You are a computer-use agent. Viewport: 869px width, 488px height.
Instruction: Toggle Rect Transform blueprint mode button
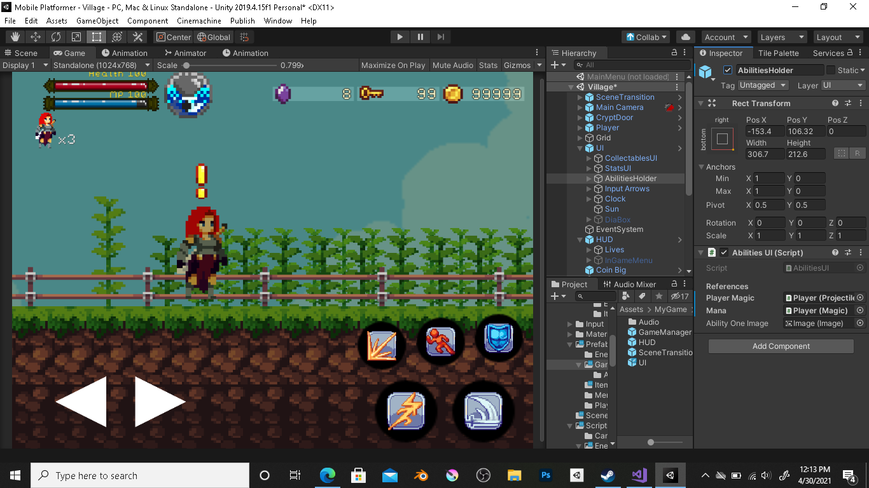(842, 153)
